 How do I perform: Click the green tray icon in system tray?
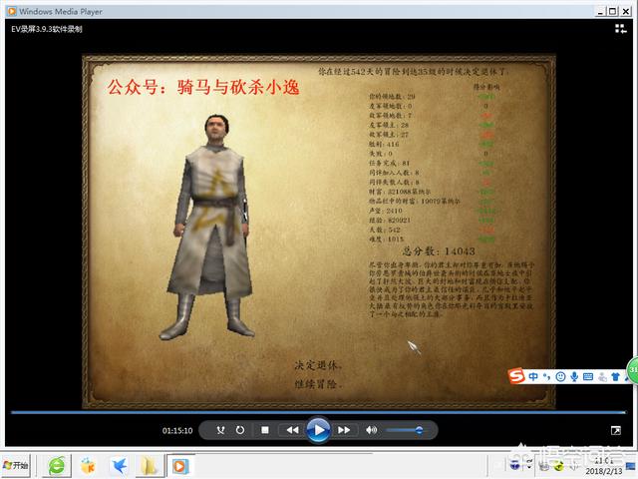click(559, 464)
